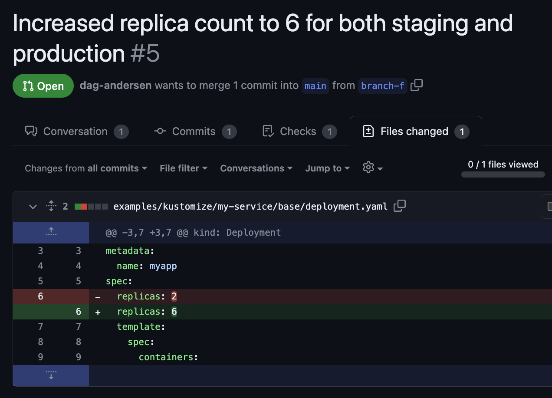Copy the branch-f branch name

tap(416, 86)
